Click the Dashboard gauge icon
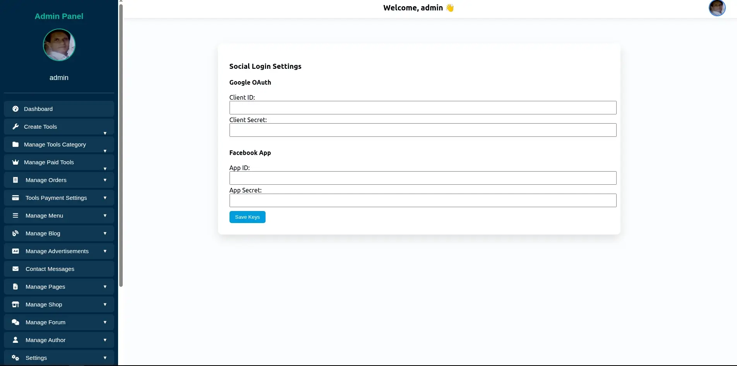The width and height of the screenshot is (737, 366). [15, 109]
